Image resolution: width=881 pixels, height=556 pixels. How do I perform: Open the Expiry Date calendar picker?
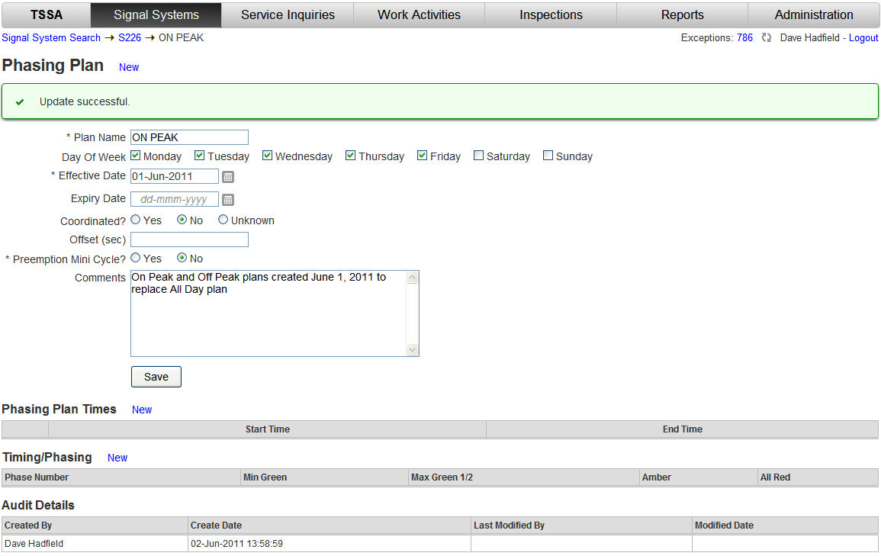click(x=227, y=200)
